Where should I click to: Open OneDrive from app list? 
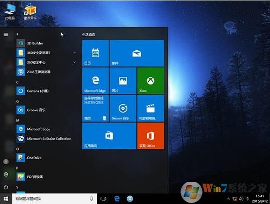[47, 158]
